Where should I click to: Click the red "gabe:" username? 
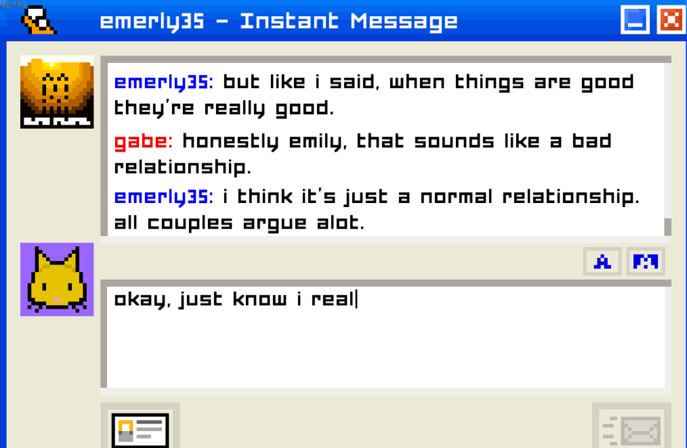click(143, 141)
